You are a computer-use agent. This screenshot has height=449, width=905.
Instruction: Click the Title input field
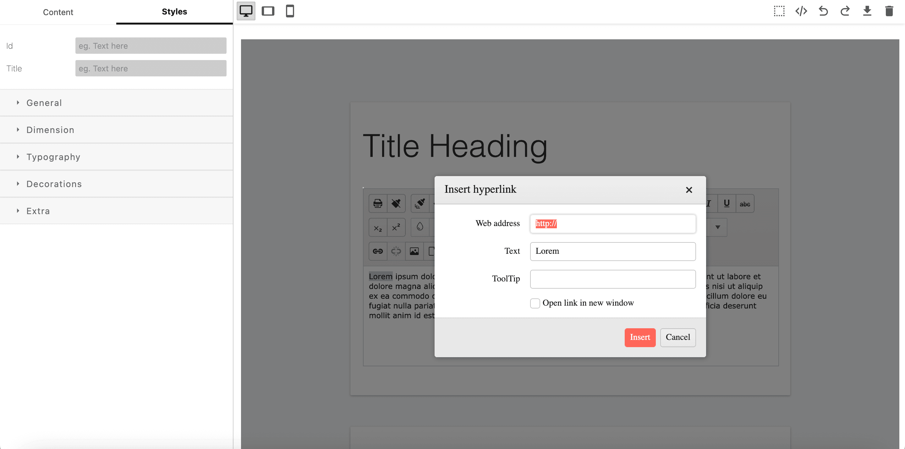tap(151, 68)
